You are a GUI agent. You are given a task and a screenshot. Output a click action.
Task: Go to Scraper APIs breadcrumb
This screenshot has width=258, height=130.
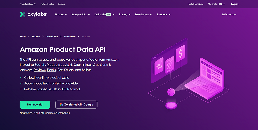tap(52, 37)
